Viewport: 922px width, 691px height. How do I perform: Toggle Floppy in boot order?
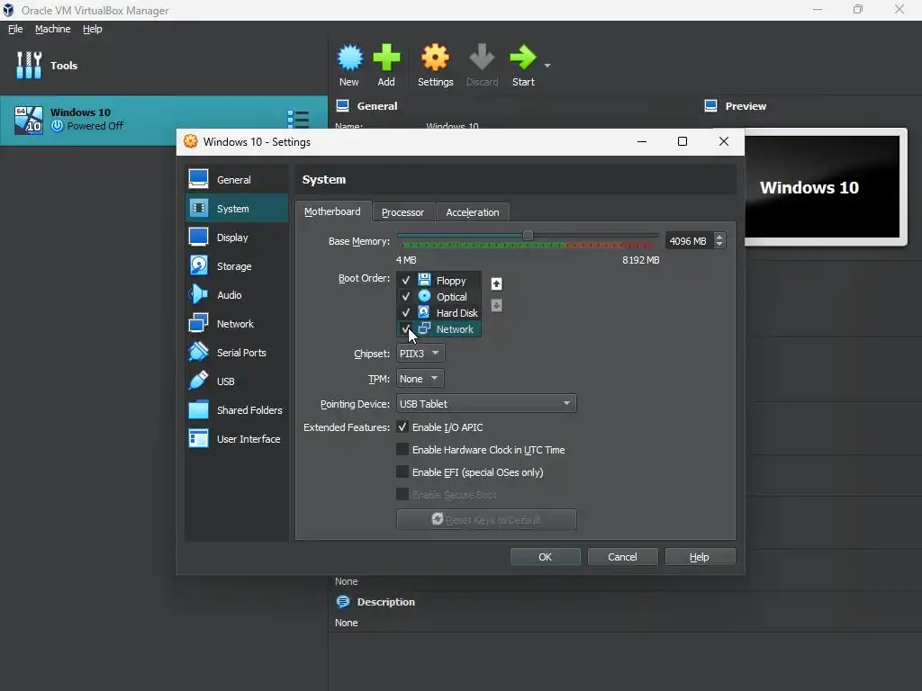pyautogui.click(x=406, y=281)
